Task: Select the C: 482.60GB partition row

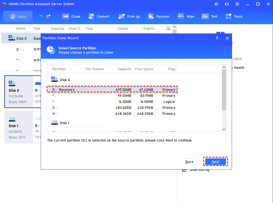Action: click(112, 108)
